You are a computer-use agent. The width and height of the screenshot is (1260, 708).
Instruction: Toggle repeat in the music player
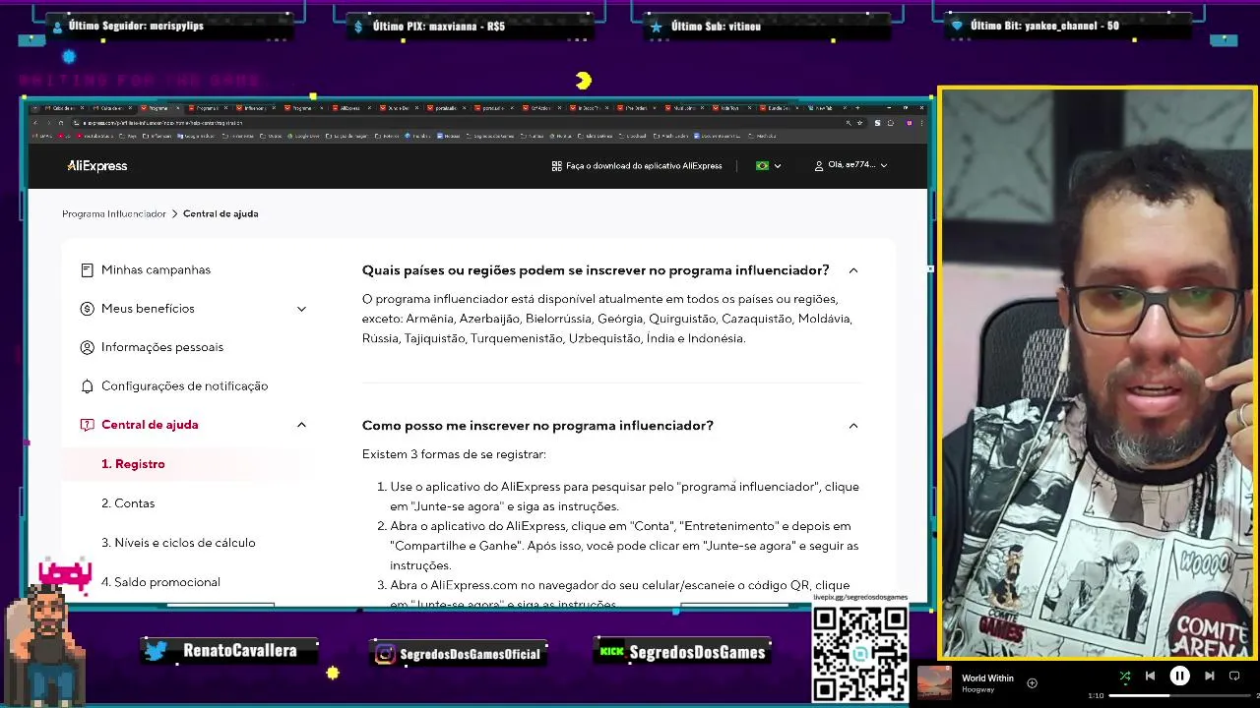click(1234, 676)
